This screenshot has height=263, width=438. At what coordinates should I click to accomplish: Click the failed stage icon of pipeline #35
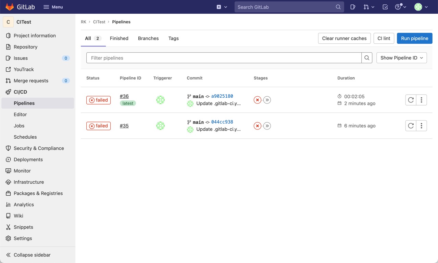tap(258, 126)
